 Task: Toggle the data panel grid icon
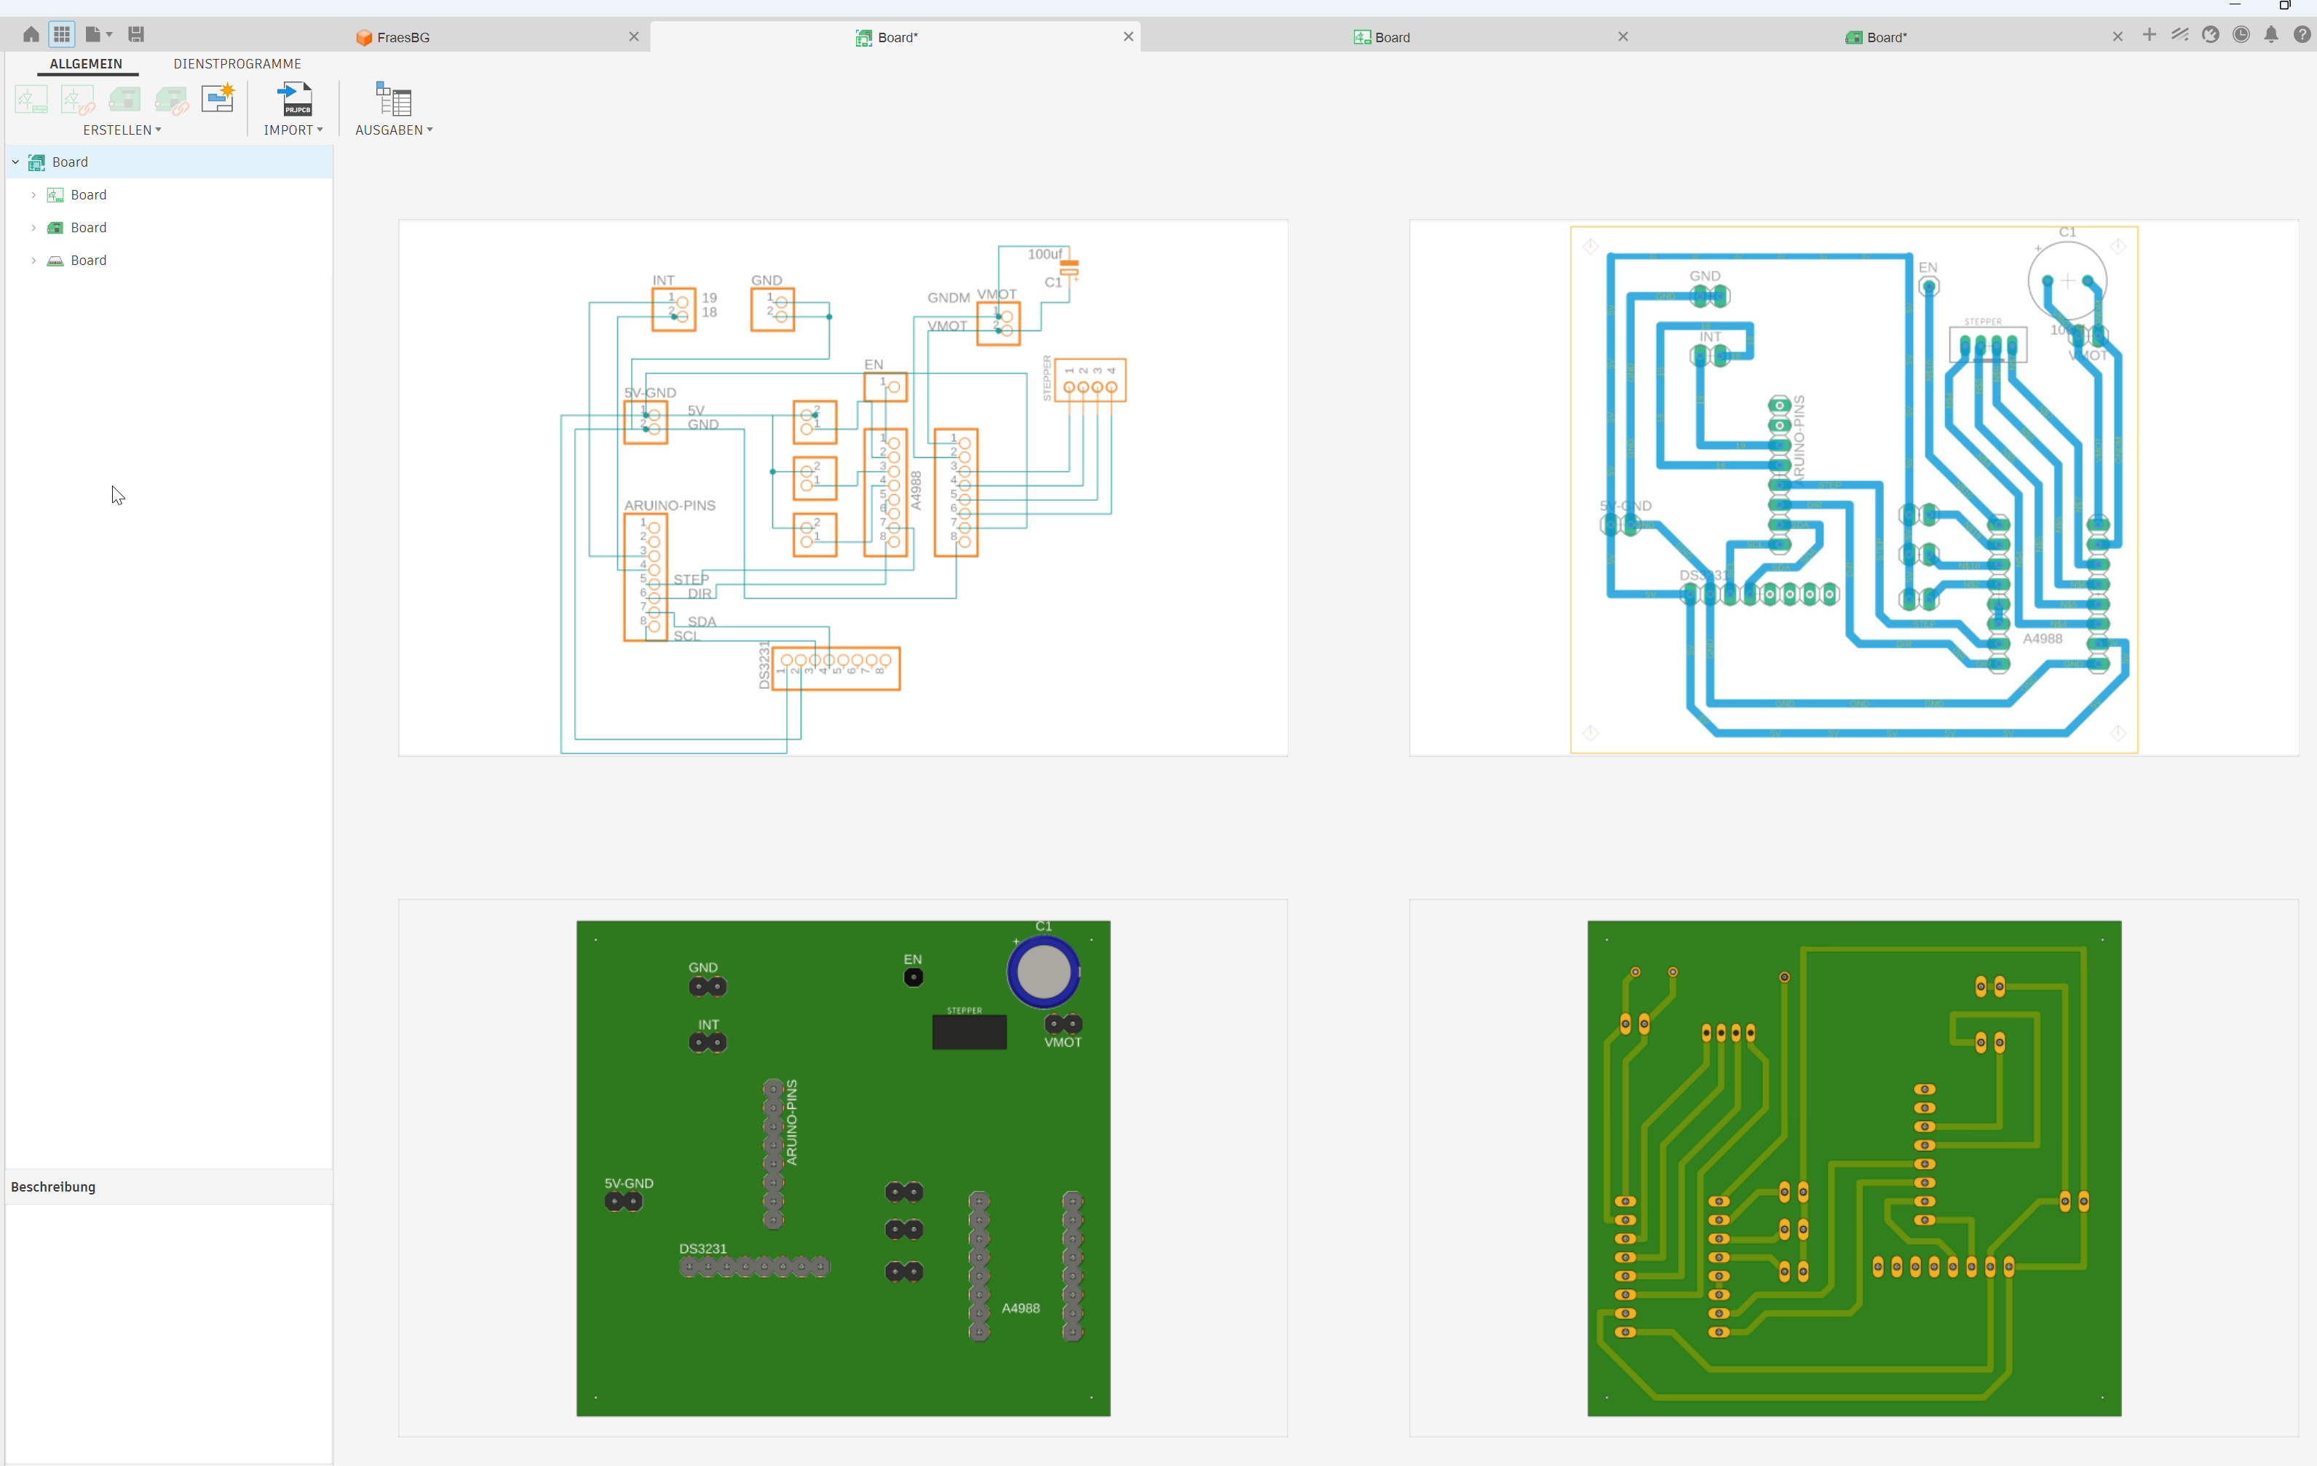click(x=62, y=35)
